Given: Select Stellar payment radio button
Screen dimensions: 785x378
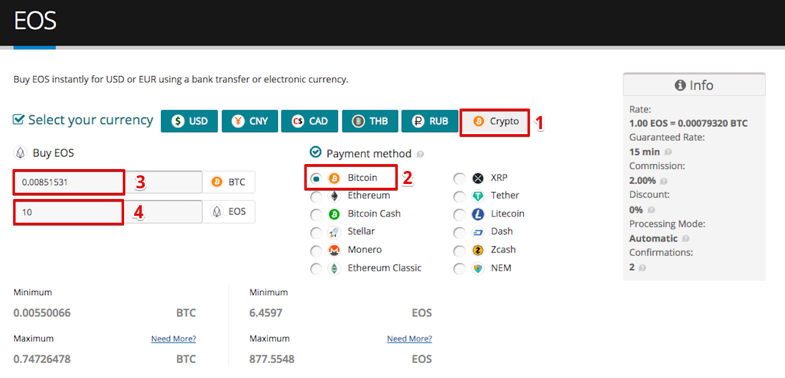Looking at the screenshot, I should click(x=317, y=233).
